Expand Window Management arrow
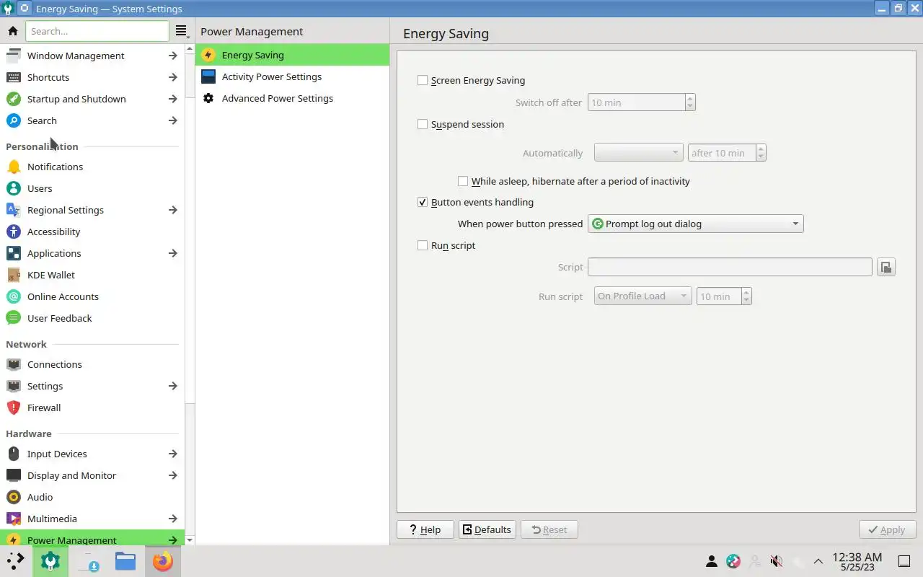Viewport: 923px width, 577px height. point(172,56)
